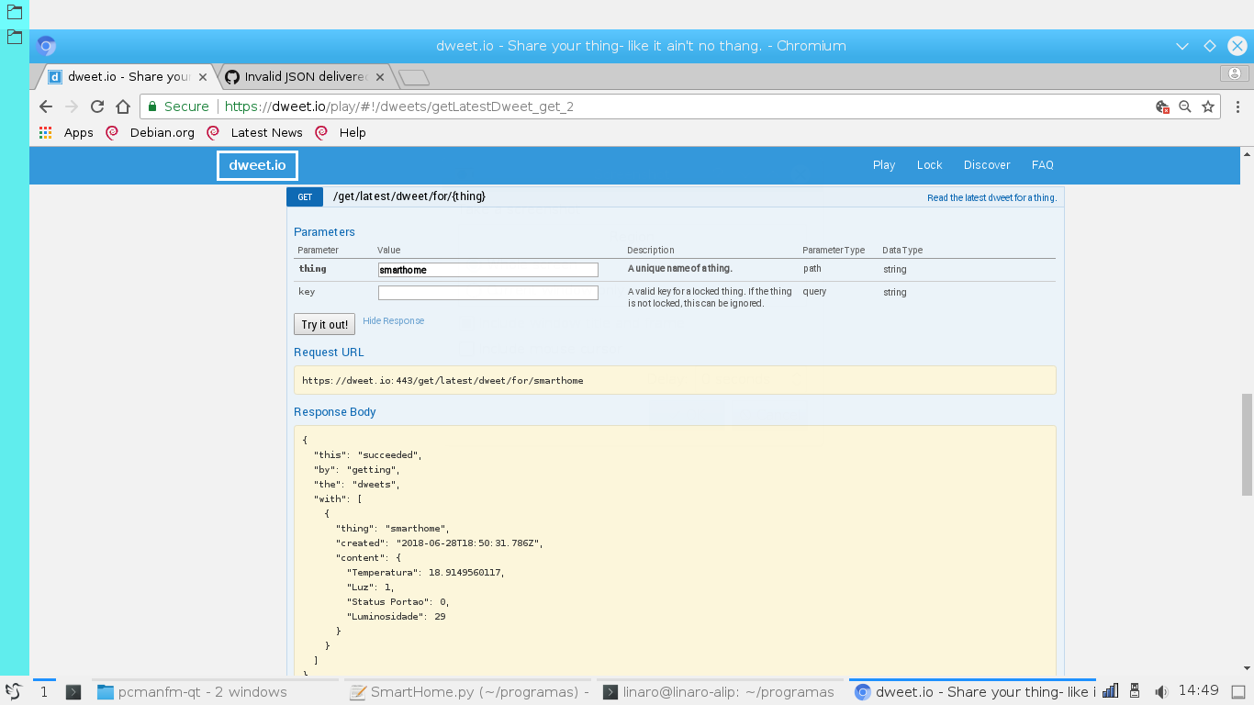Image resolution: width=1254 pixels, height=705 pixels.
Task: Open the taskbar application menu icon
Action: (13, 692)
